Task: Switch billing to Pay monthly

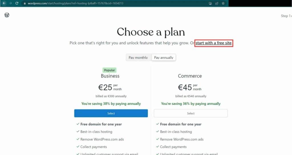Action: click(138, 58)
